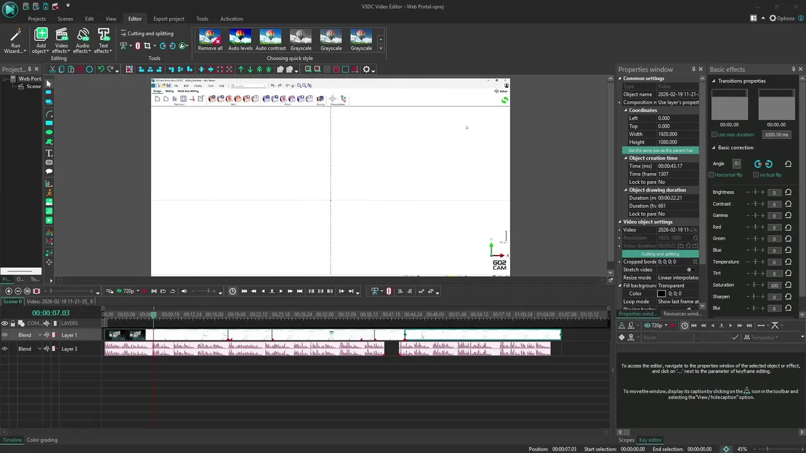Viewport: 806px width, 453px height.
Task: Pin the Properties window panel
Action: tap(693, 69)
